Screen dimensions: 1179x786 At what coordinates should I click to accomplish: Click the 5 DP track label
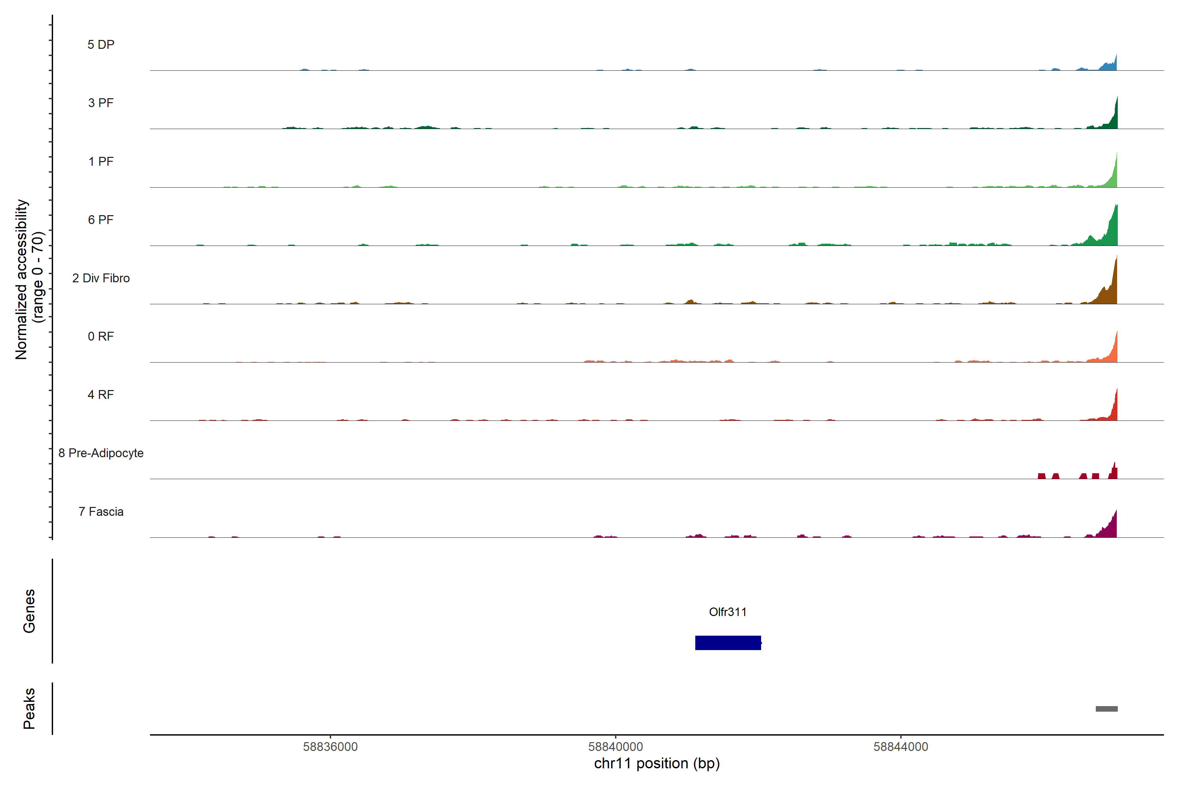pos(101,45)
